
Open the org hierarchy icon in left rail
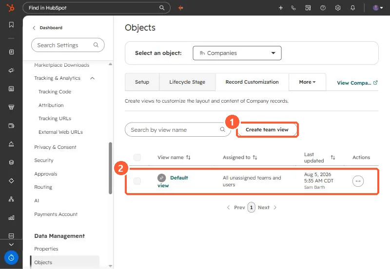[11, 199]
